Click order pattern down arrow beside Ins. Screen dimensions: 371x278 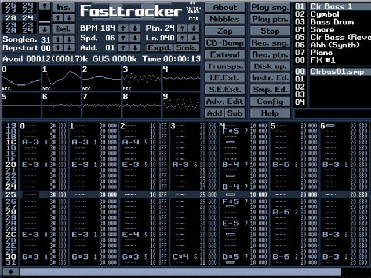tap(70, 18)
